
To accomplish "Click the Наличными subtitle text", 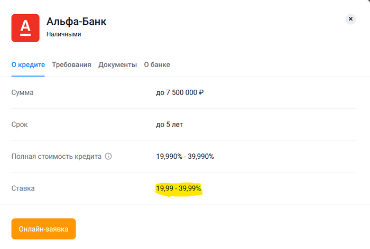I will click(63, 34).
